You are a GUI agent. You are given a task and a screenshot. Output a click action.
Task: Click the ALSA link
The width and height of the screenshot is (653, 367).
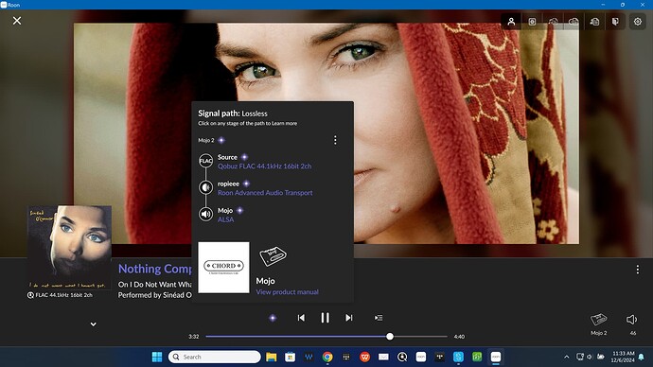pos(226,219)
